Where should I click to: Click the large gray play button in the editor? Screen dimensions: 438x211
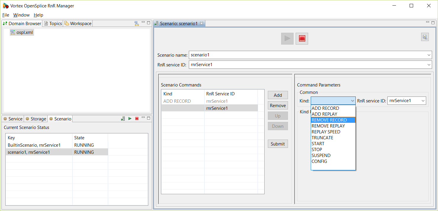pos(287,39)
